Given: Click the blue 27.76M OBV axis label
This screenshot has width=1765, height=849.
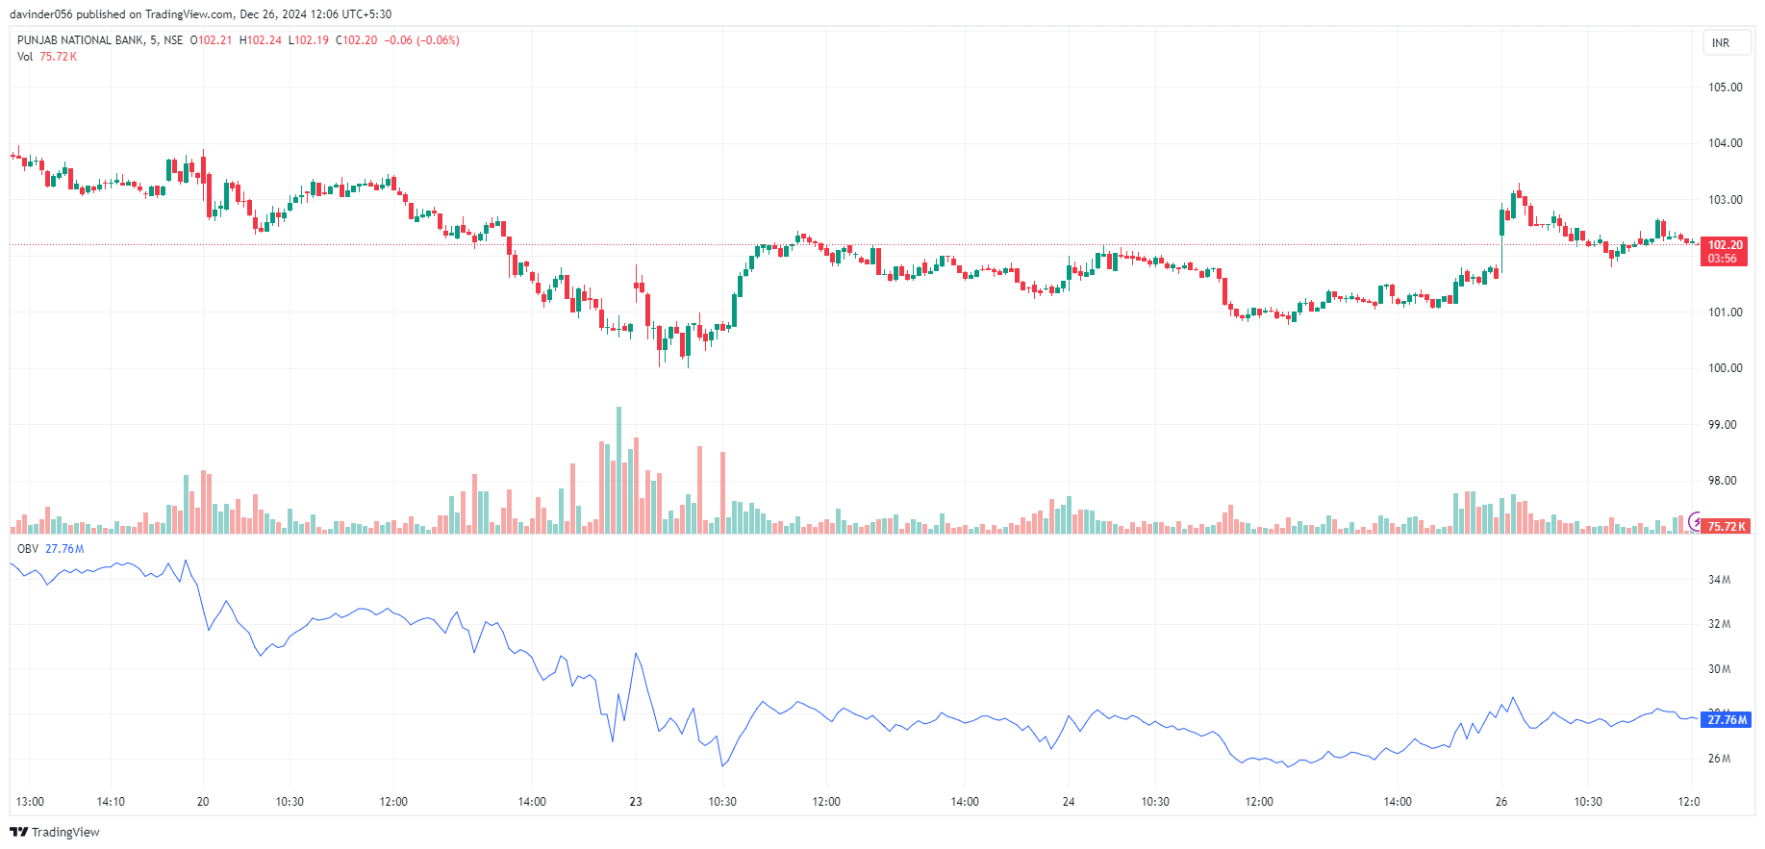Looking at the screenshot, I should click(x=1727, y=719).
